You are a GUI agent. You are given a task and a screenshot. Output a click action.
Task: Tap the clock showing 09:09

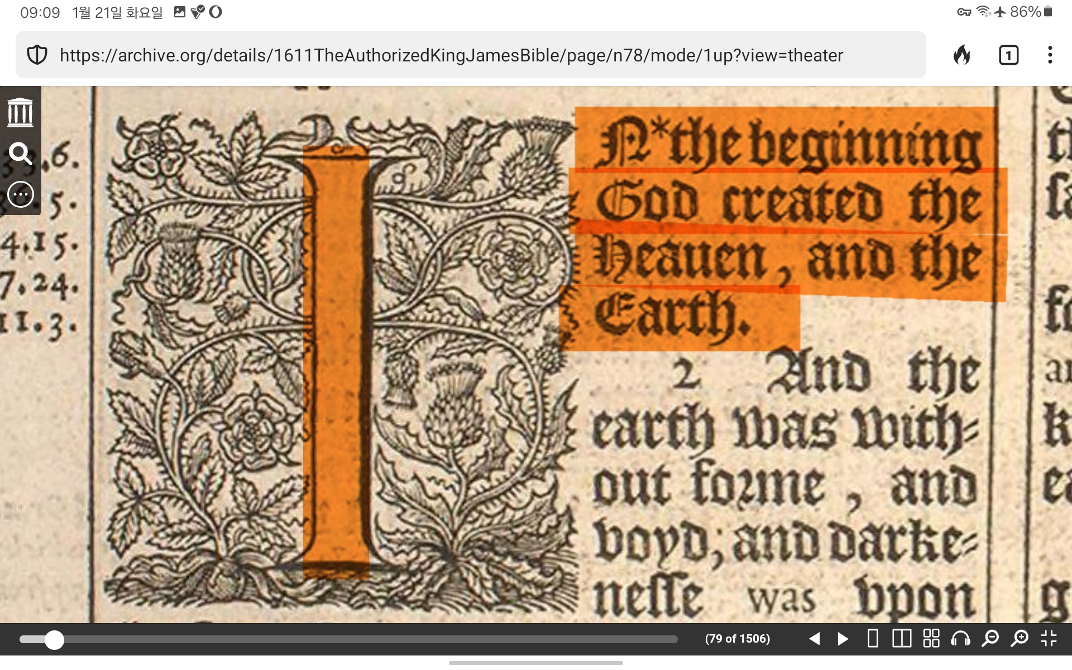pyautogui.click(x=40, y=12)
